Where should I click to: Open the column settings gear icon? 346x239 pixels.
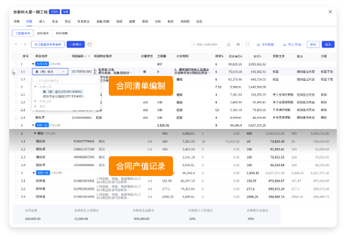coord(238,44)
